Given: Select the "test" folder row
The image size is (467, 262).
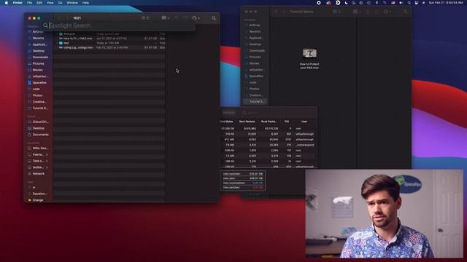Looking at the screenshot, I should tap(109, 43).
